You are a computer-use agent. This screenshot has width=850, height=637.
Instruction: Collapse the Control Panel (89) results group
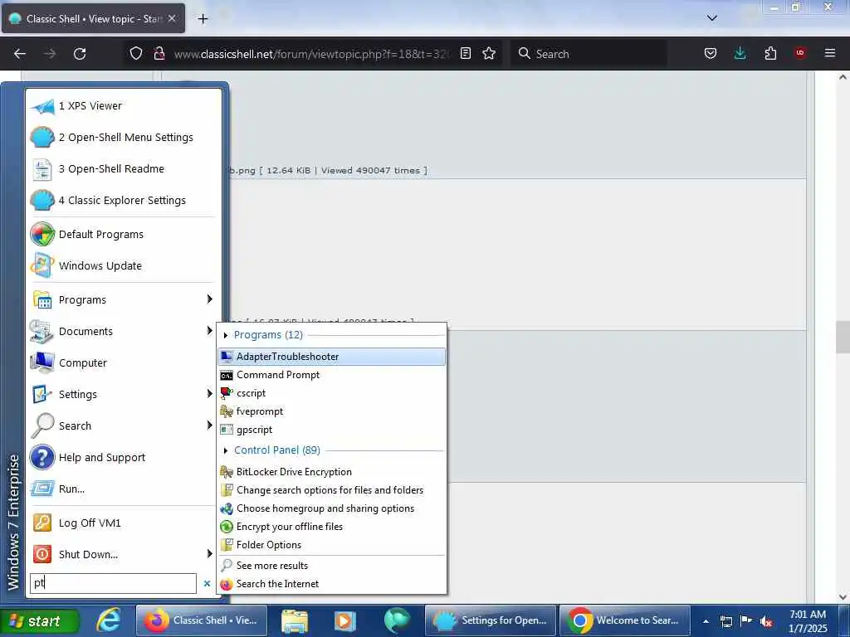click(226, 450)
